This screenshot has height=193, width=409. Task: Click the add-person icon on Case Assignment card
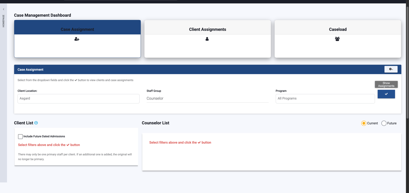(77, 39)
